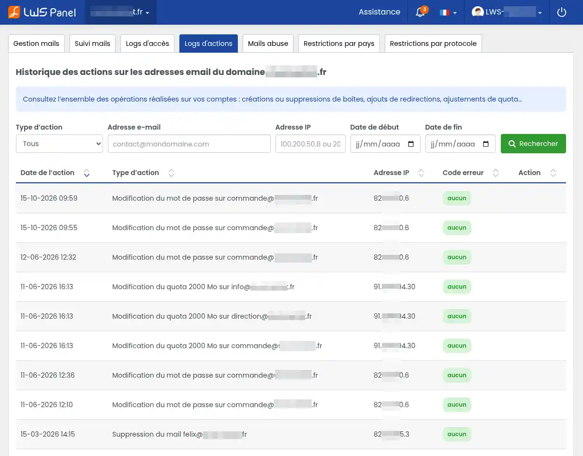583x456 pixels.
Task: Click aucun badge in 15-10-2026 09:59 row
Action: pyautogui.click(x=457, y=198)
